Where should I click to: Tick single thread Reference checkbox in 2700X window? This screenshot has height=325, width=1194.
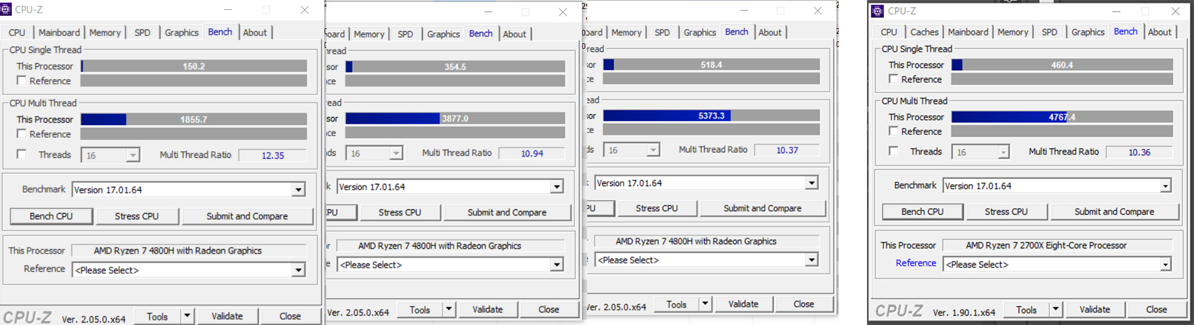tap(893, 79)
